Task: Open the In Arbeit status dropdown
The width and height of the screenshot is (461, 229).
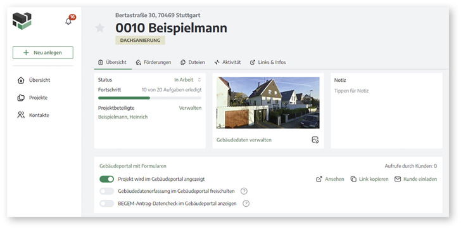Action: [x=187, y=80]
